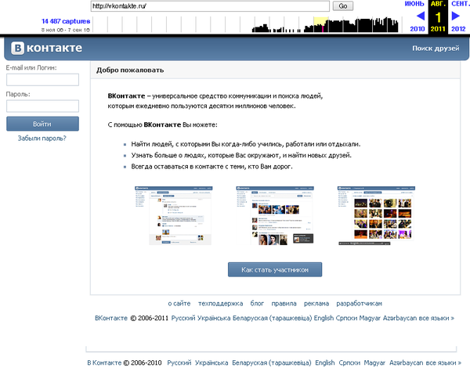
Task: Select Беларуская (тарашкевіца) in 2006-2010 footer
Action: tap(272, 362)
